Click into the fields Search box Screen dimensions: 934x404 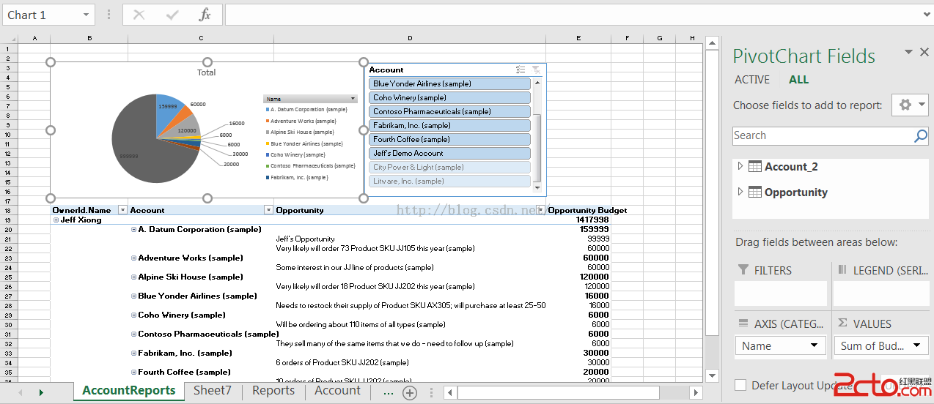(823, 135)
